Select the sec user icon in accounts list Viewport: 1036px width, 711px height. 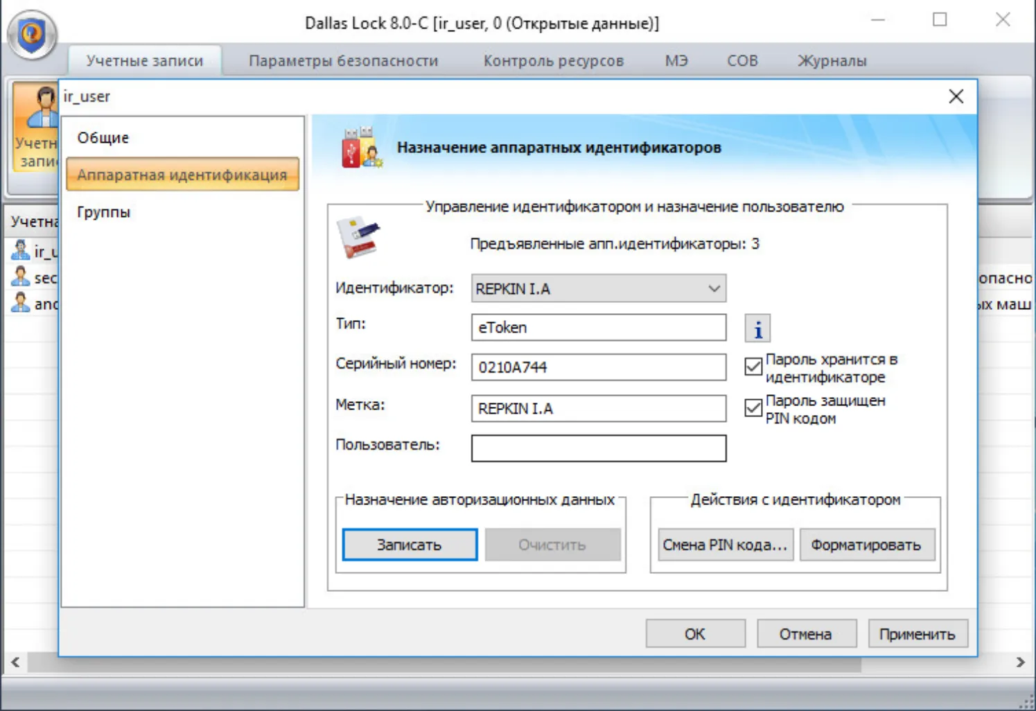(21, 277)
